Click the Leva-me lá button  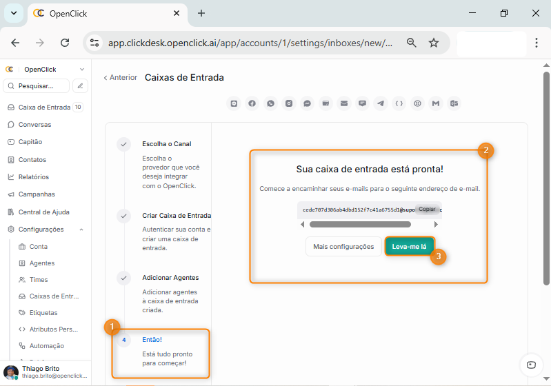click(x=410, y=247)
